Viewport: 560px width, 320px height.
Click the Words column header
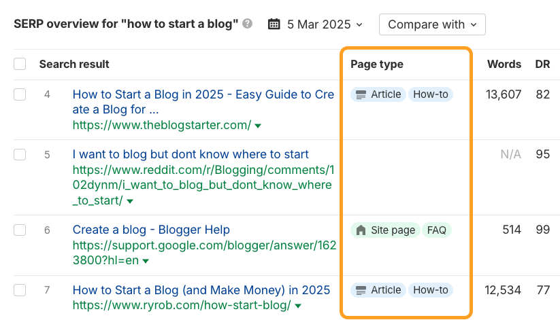tap(504, 65)
